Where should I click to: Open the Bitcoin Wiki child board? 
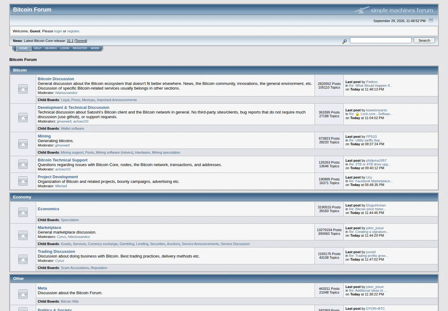[70, 301]
